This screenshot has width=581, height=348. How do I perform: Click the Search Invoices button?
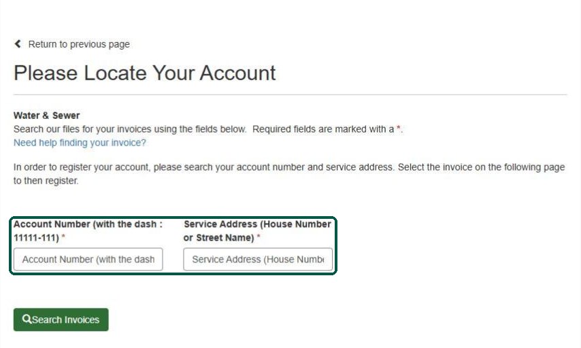[x=61, y=319]
